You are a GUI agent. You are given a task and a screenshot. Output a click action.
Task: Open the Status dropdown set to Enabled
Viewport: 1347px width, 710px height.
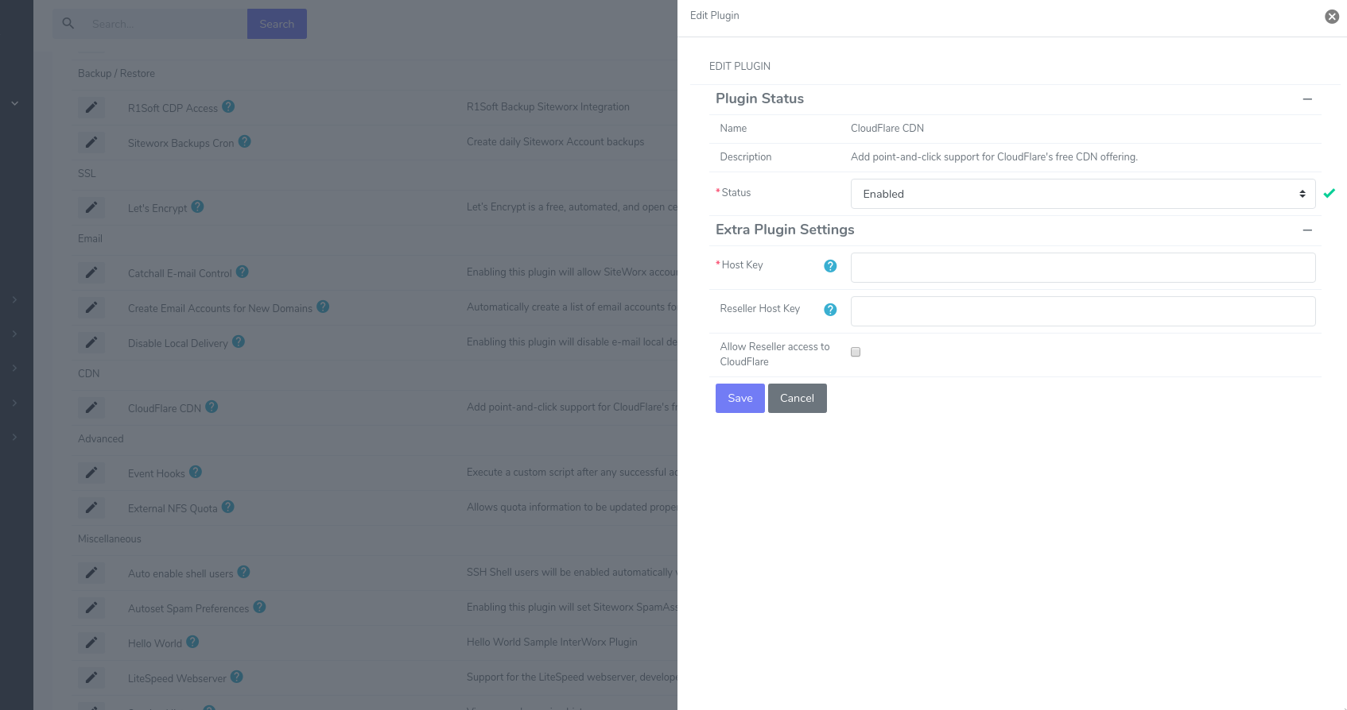[1082, 194]
